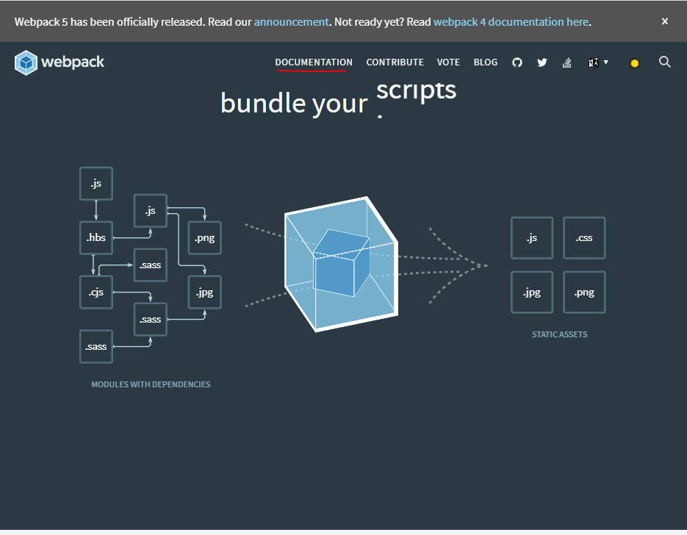The height and width of the screenshot is (535, 687).
Task: Click the 'webpack' wordmark text
Action: click(x=73, y=62)
